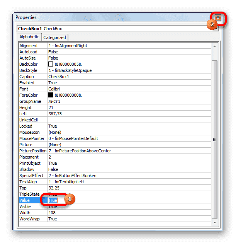Select the AutoSize property name
This screenshot has width=236, height=244.
tap(27, 58)
